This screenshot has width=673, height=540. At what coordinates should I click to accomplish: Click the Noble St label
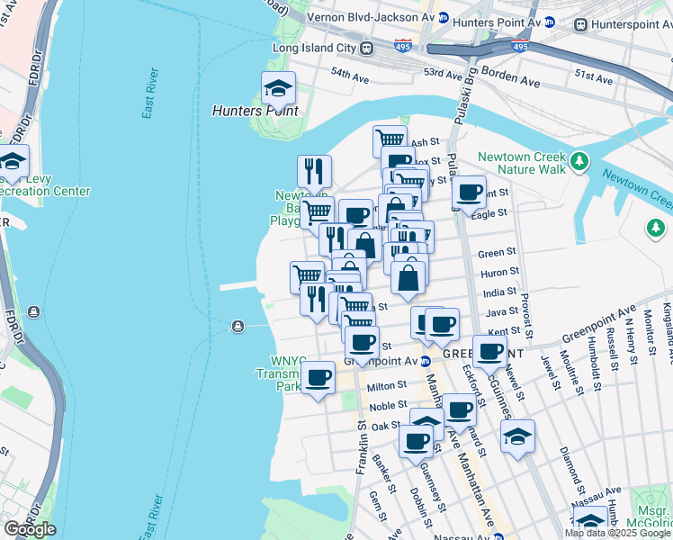(389, 406)
